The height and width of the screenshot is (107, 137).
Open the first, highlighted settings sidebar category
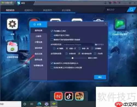tap(39, 30)
